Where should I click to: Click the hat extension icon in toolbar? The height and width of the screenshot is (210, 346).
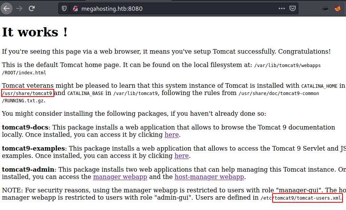(325, 8)
